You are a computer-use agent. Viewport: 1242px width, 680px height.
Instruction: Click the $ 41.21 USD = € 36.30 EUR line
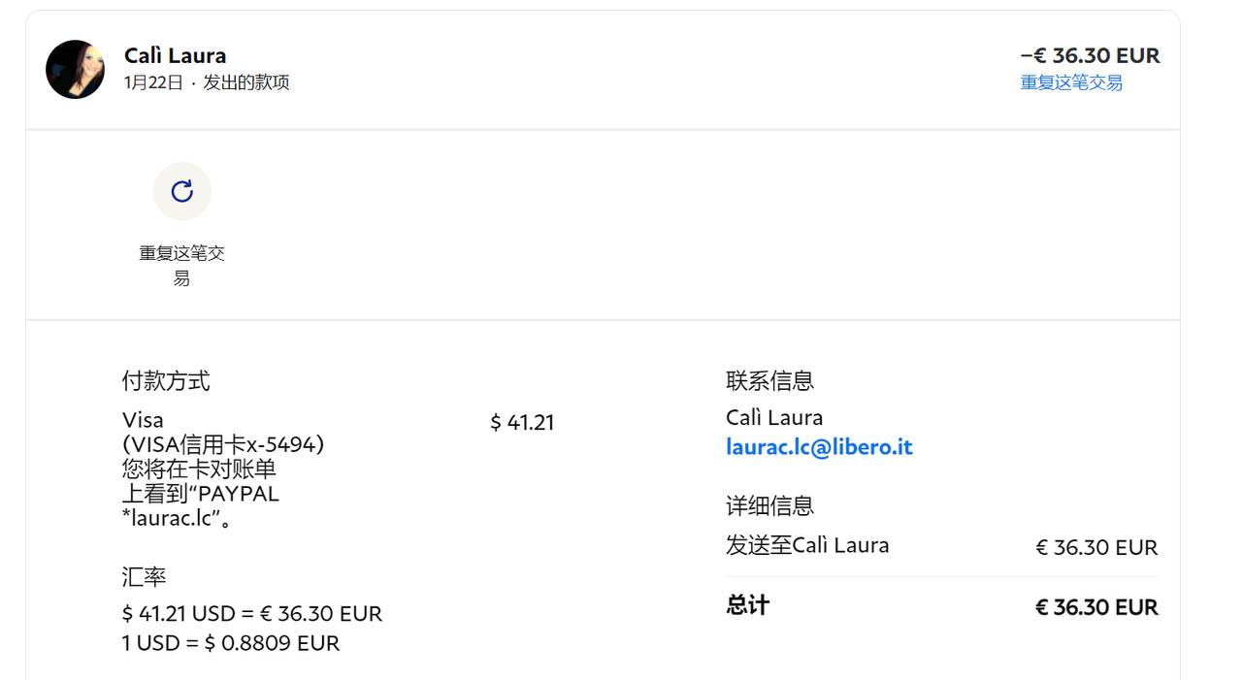(x=252, y=614)
